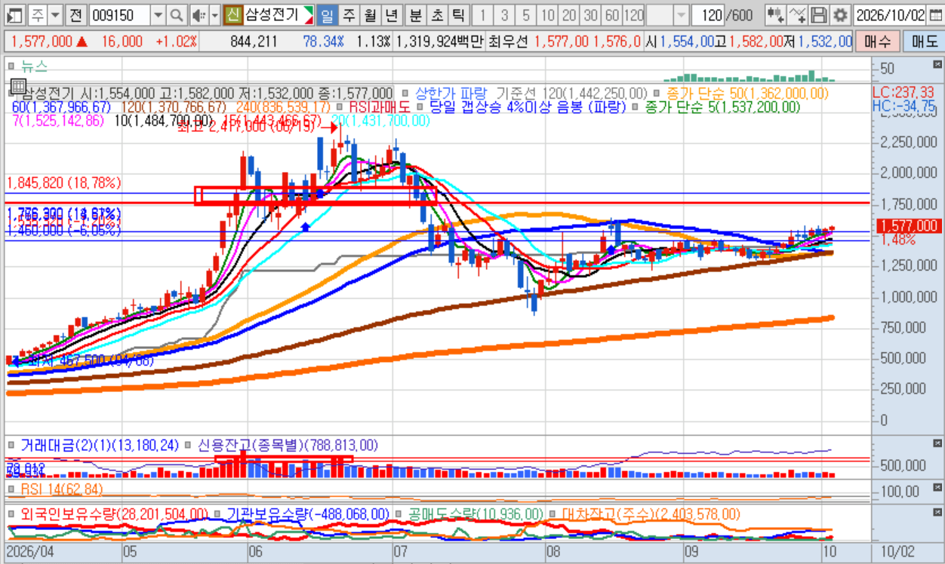Select the 일 daily chart period
Viewport: 945px width, 564px height.
(327, 14)
